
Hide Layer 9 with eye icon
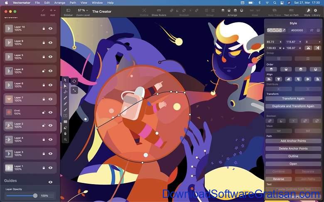(50, 42)
